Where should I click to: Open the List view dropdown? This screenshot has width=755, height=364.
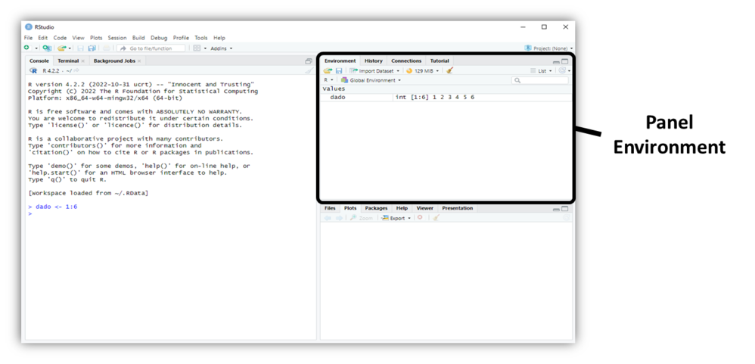click(541, 70)
